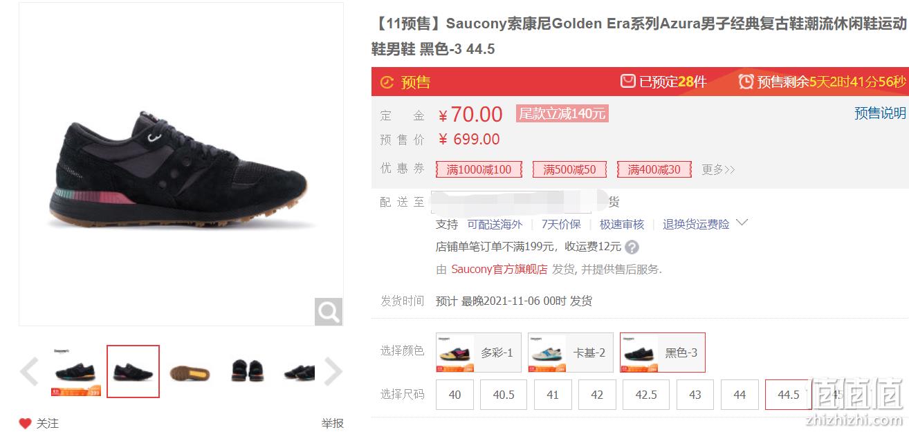Screen dimensions: 909x432
Task: Open the shipping fee help question mark
Action: (632, 247)
